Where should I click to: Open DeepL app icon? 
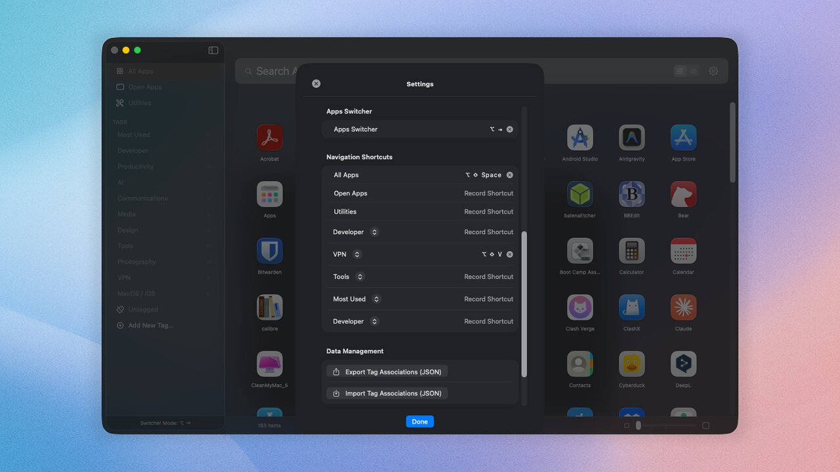click(683, 364)
